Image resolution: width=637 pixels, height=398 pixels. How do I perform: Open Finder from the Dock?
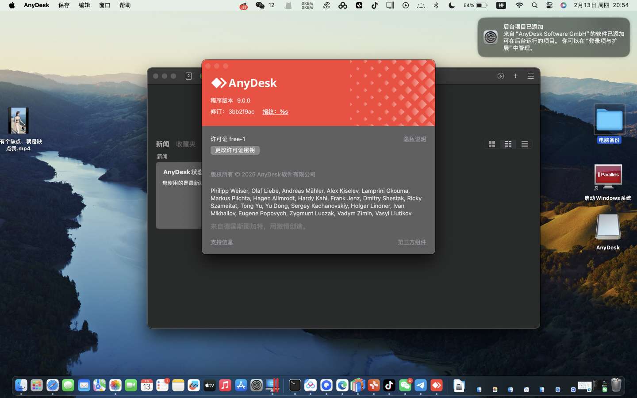click(21, 386)
